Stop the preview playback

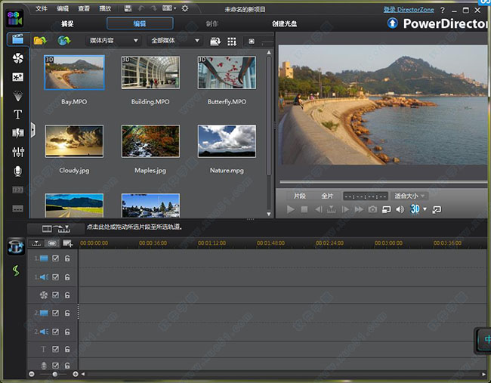pyautogui.click(x=304, y=209)
